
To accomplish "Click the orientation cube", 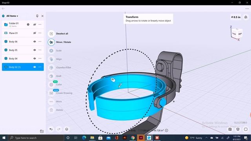I will [237, 34].
